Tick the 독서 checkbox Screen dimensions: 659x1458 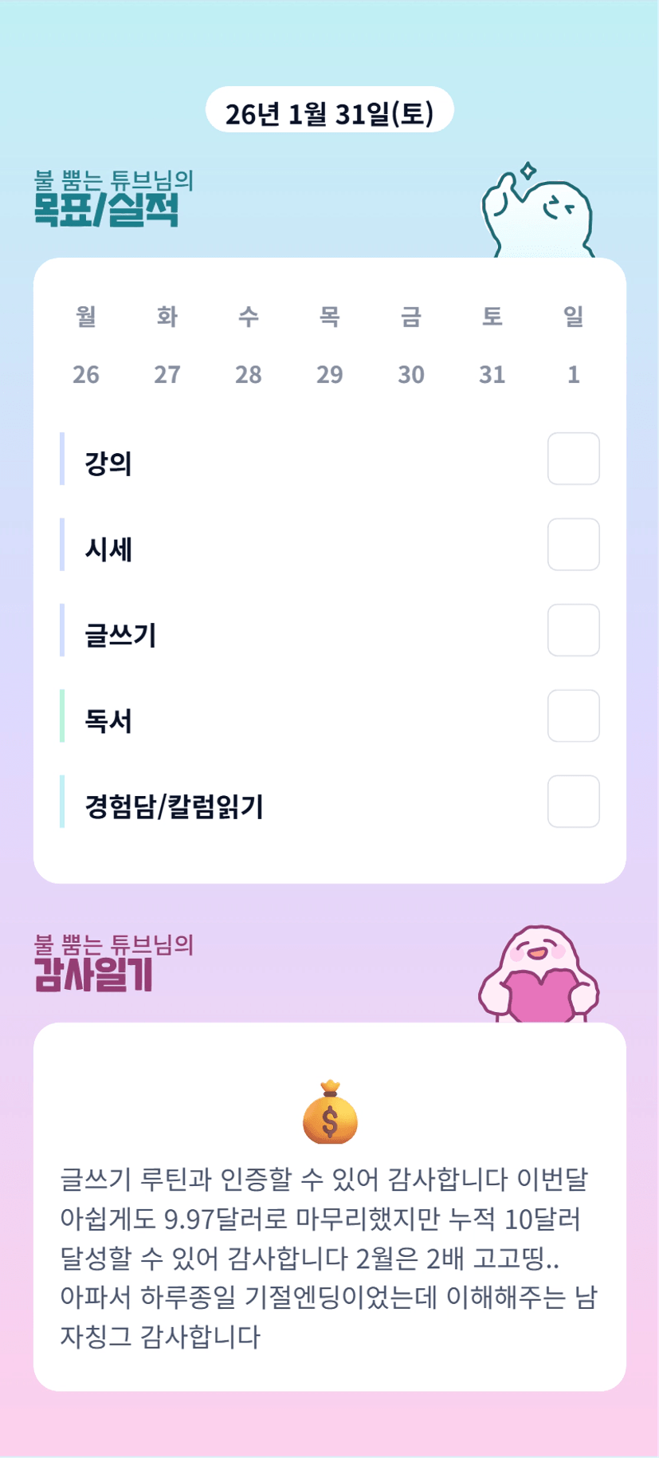[x=573, y=716]
